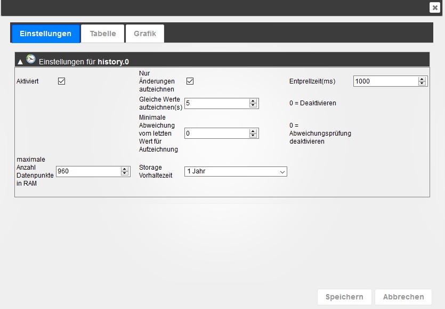This screenshot has height=309, width=445.
Task: Decrease Entprellzeit value with down arrow
Action: point(422,83)
